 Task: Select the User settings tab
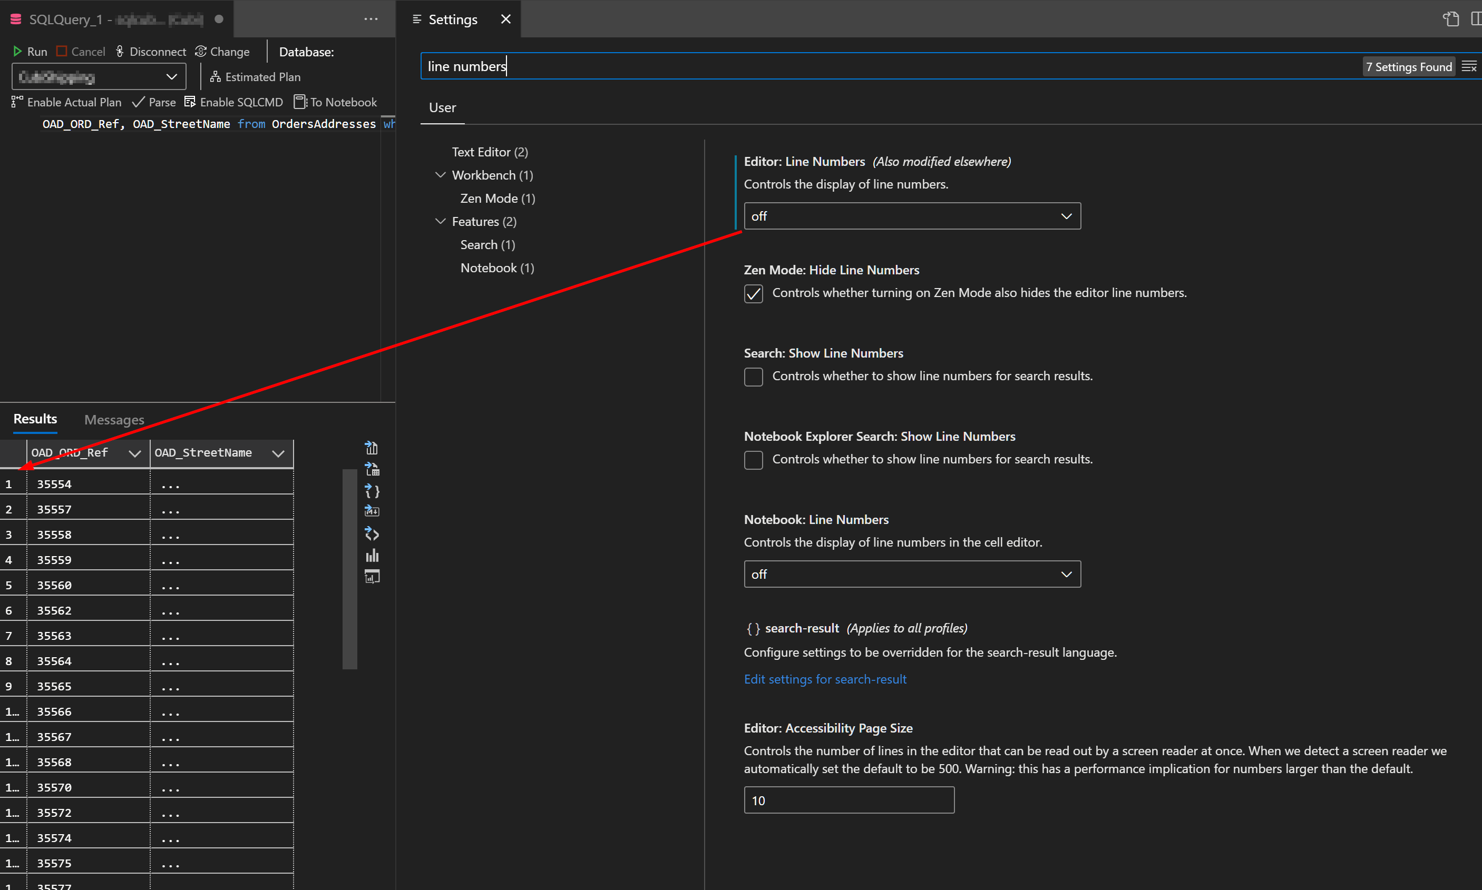point(442,107)
